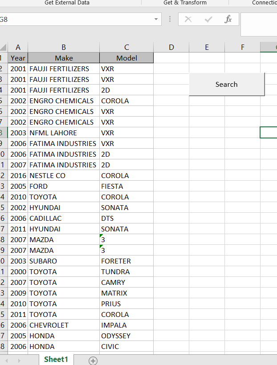Select column F header
Image resolution: width=277 pixels, height=365 pixels.
click(x=243, y=47)
